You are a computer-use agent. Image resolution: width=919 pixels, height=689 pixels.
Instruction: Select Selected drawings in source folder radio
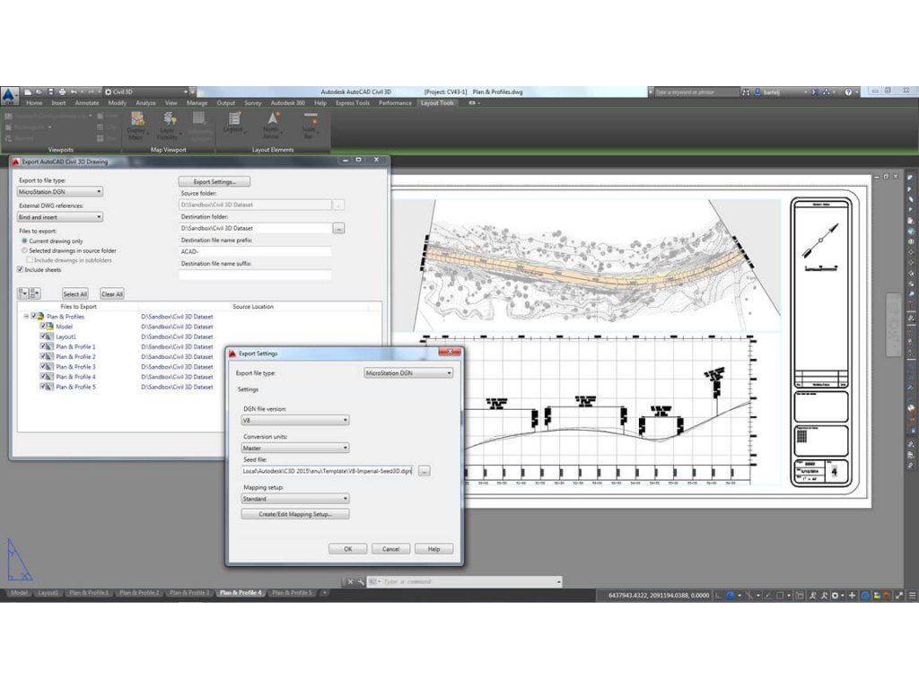(x=24, y=250)
